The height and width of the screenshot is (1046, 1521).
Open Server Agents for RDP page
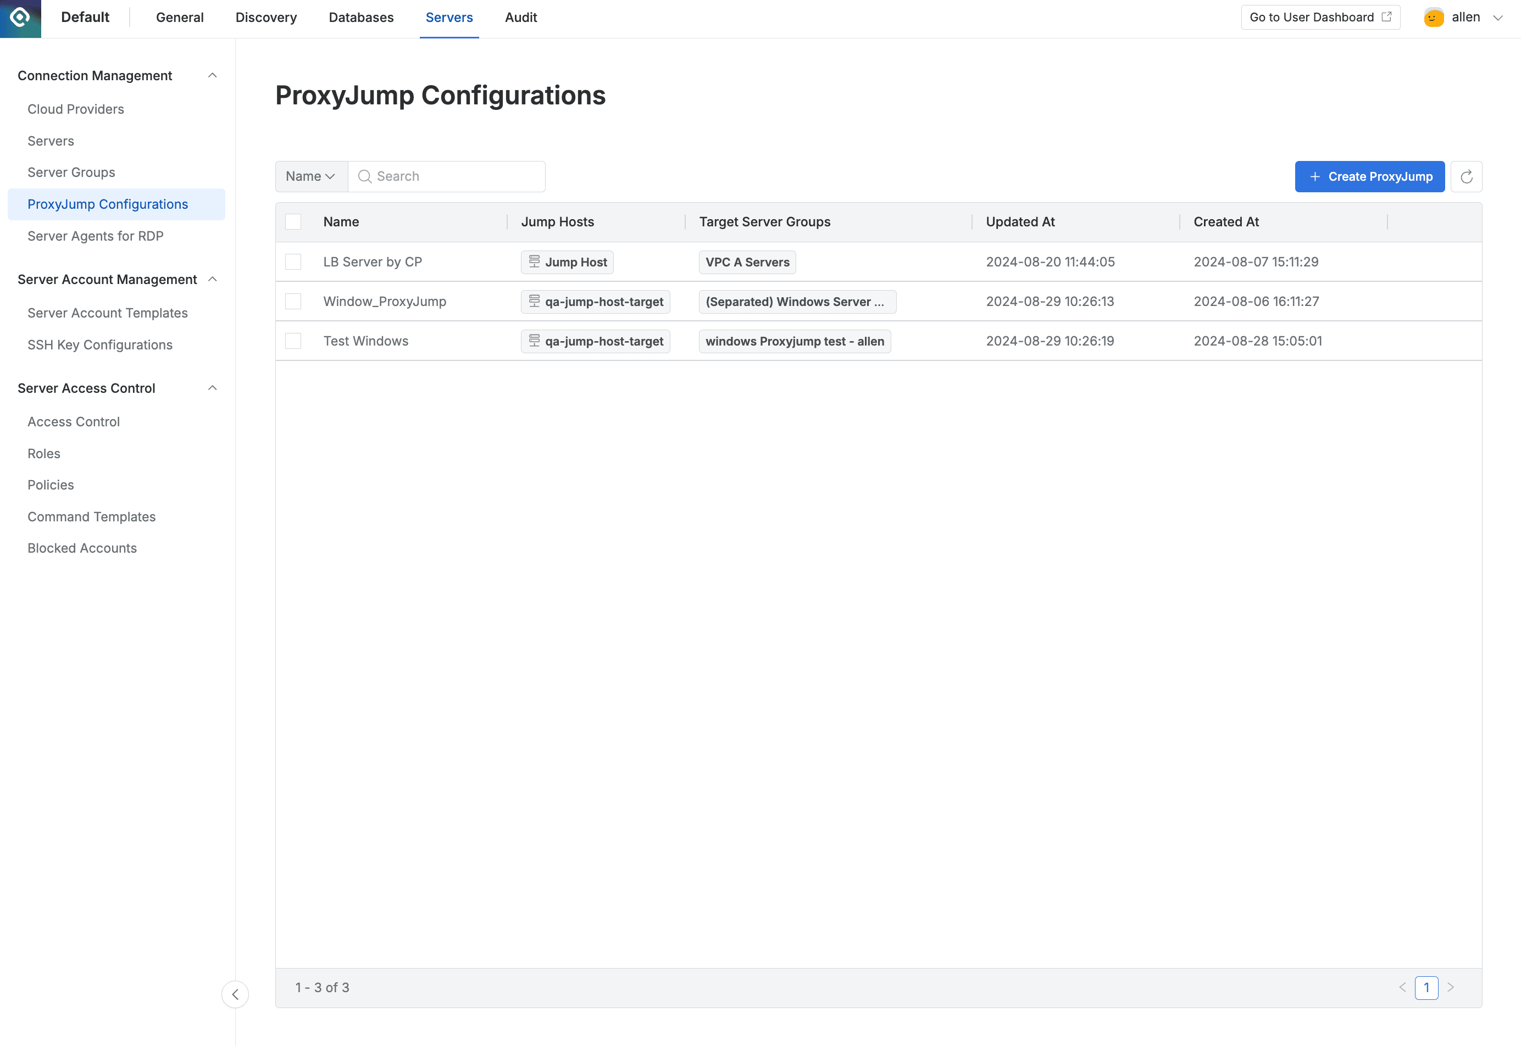[x=96, y=236]
